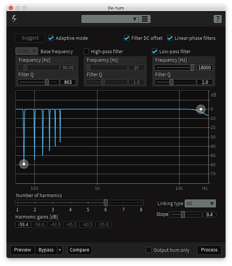Click the Suggest button
This screenshot has width=232, height=266.
[x=30, y=38]
